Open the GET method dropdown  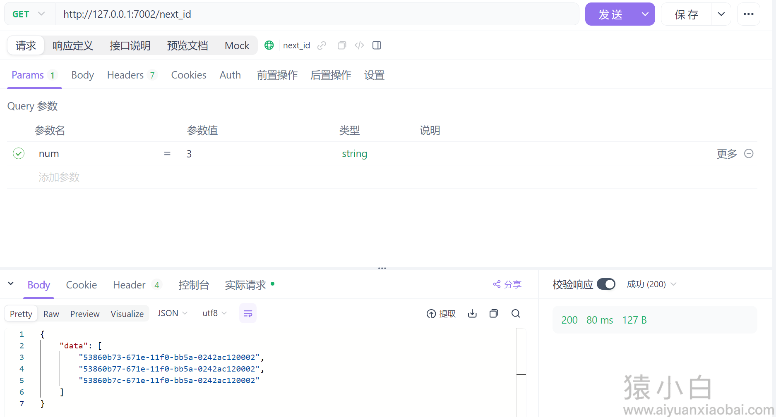(x=29, y=14)
